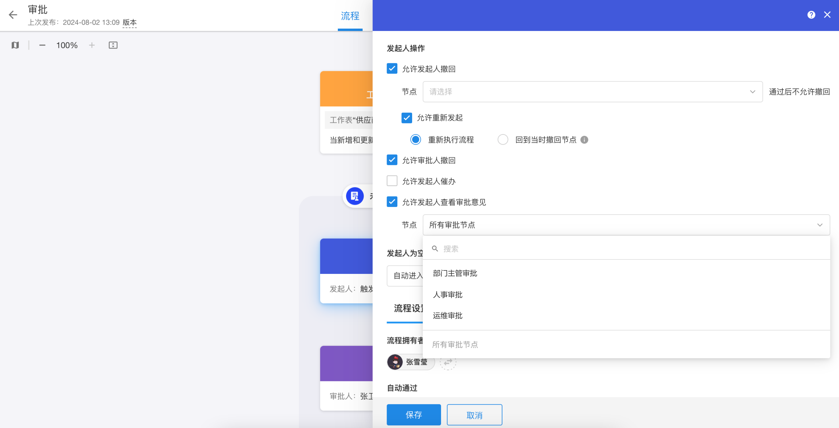Switch to the 流程 tab
839x428 pixels.
tap(350, 16)
